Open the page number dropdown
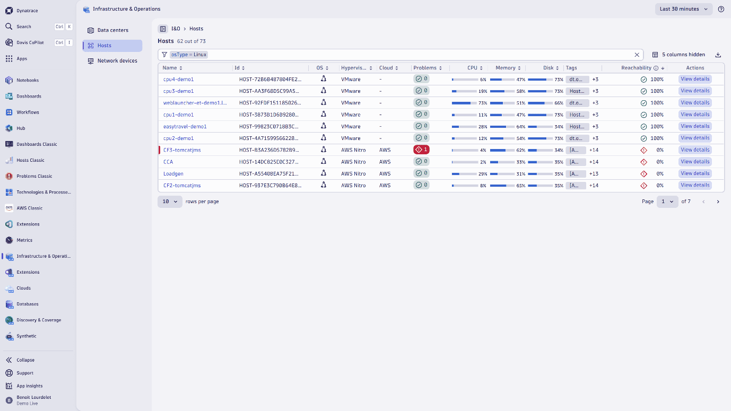Viewport: 731px width, 411px height. pos(667,202)
